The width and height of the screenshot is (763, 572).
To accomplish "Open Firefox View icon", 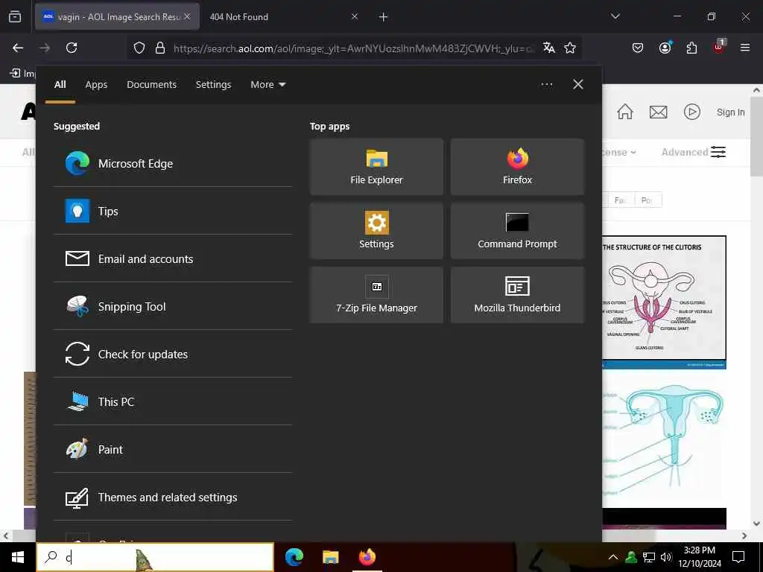I will (15, 16).
